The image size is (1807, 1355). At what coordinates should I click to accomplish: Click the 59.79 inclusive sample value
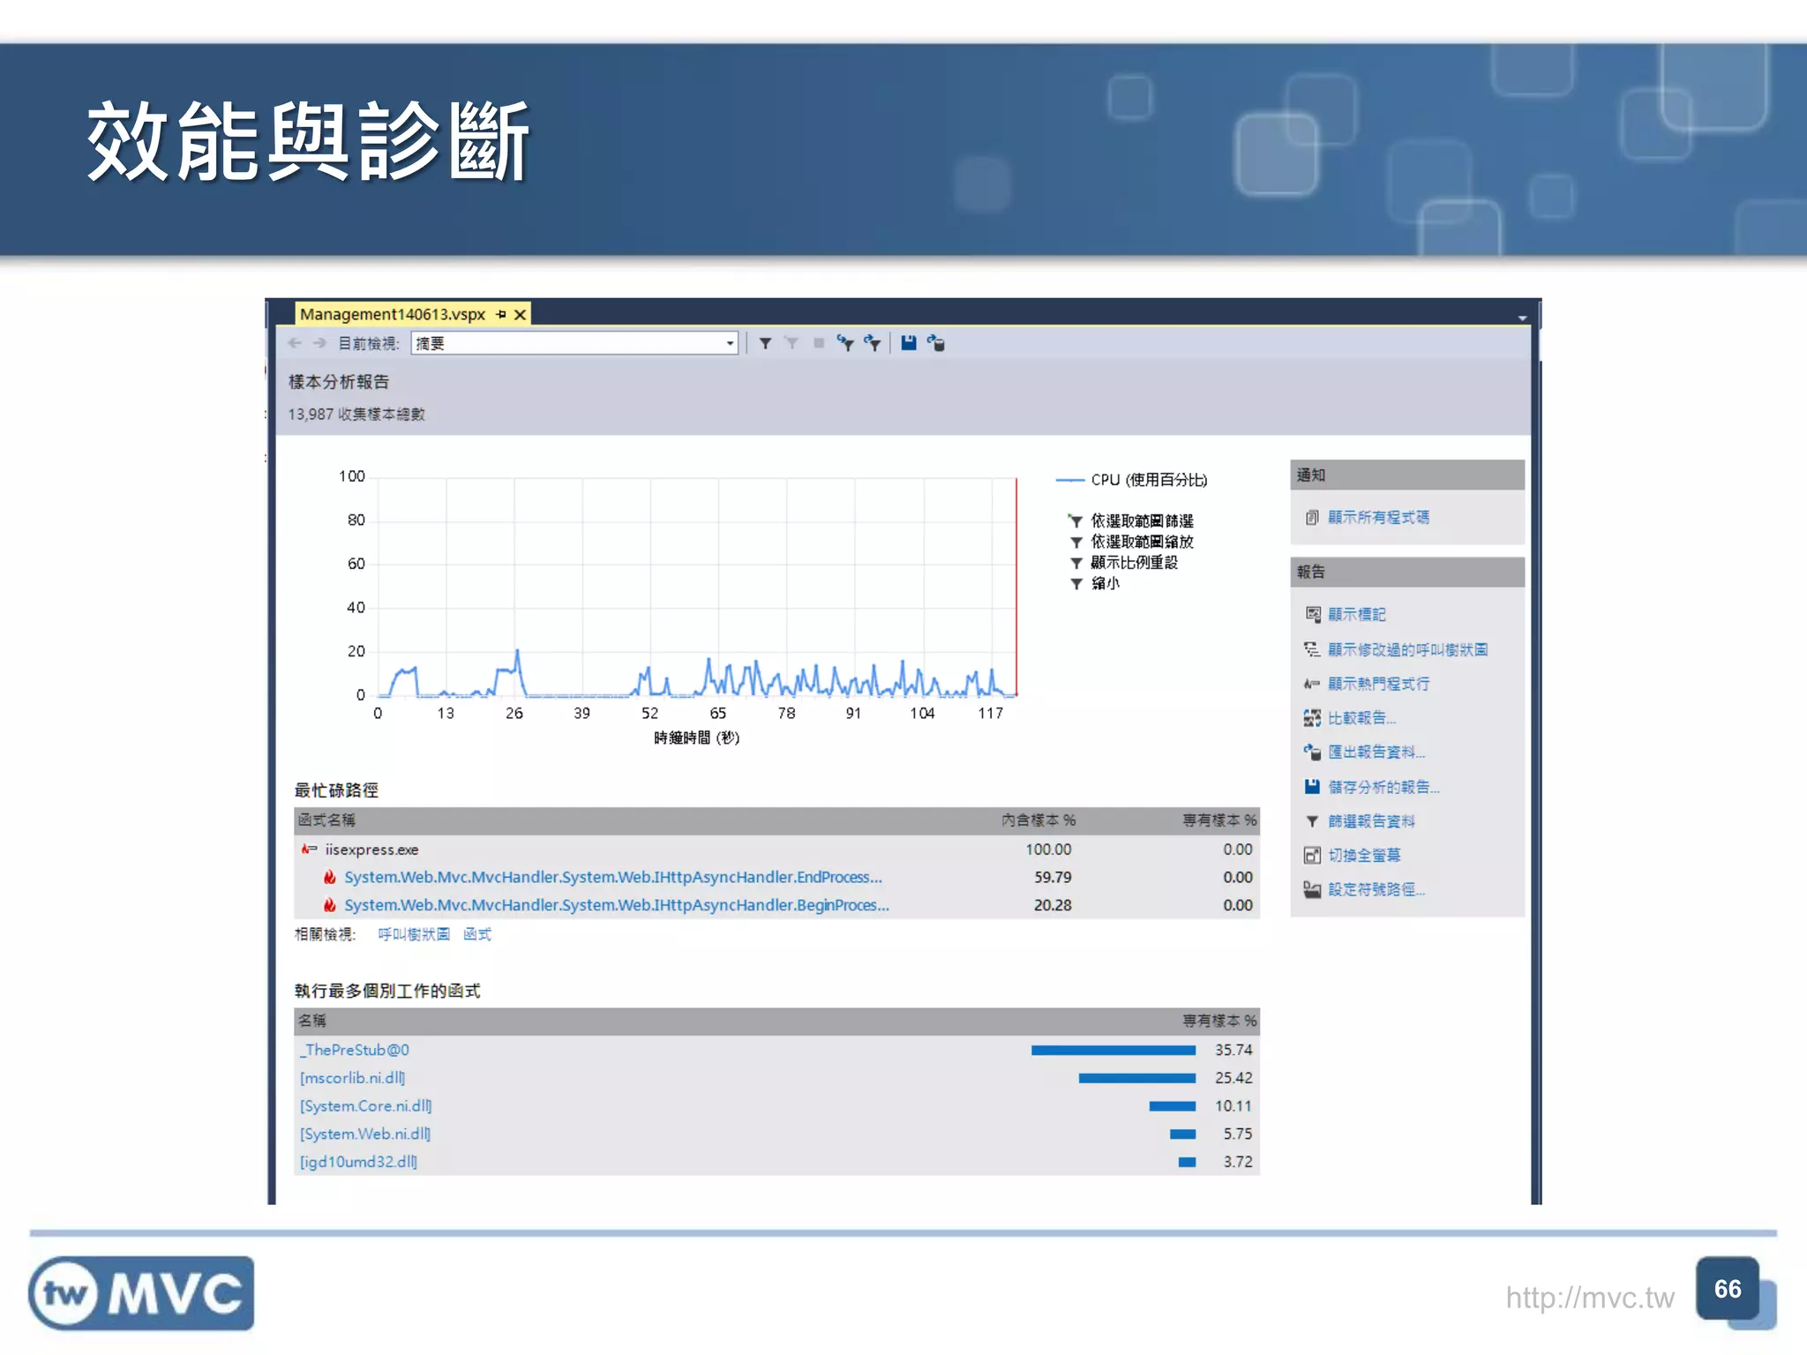[1053, 877]
